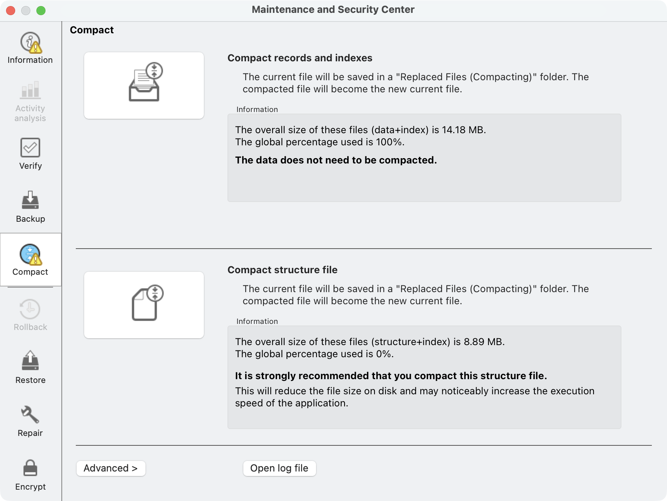This screenshot has height=501, width=667.
Task: Open the Backup section in sidebar
Action: coord(30,207)
